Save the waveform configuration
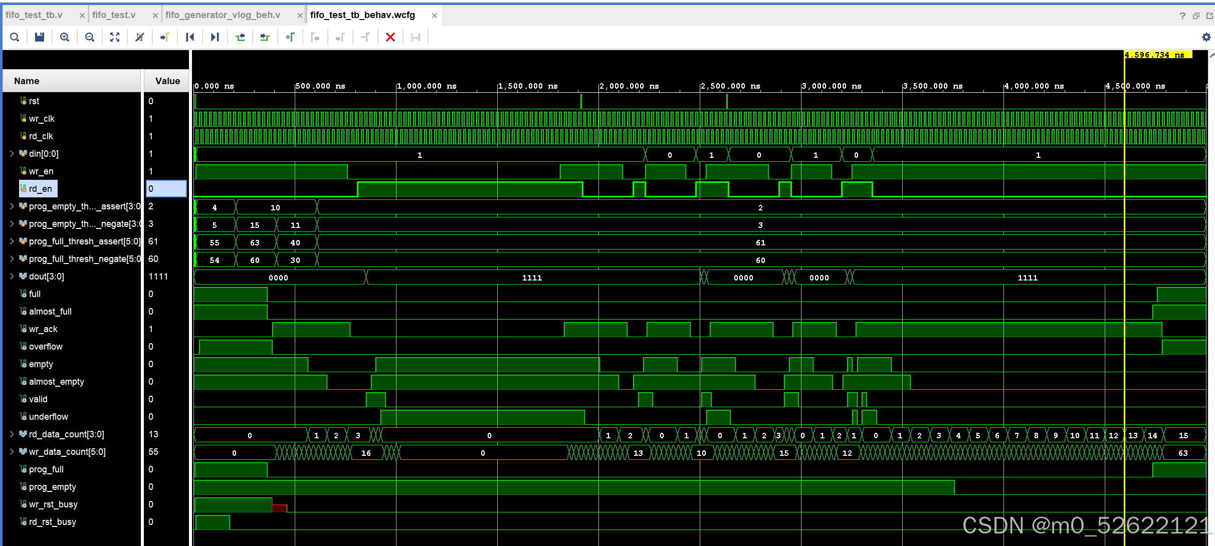Image resolution: width=1215 pixels, height=546 pixels. (x=40, y=37)
